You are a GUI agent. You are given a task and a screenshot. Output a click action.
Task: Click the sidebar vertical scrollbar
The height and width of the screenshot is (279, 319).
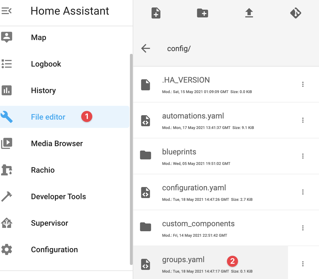pos(131,159)
